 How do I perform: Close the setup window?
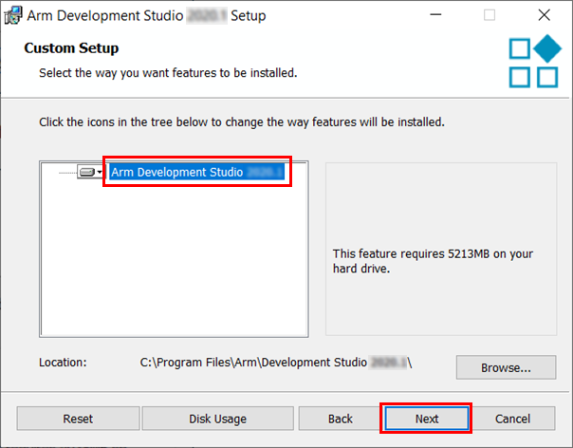pos(545,15)
